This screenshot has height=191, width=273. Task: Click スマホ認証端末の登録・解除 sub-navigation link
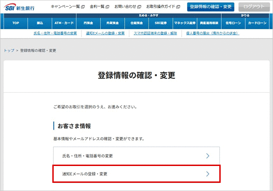tap(155, 33)
